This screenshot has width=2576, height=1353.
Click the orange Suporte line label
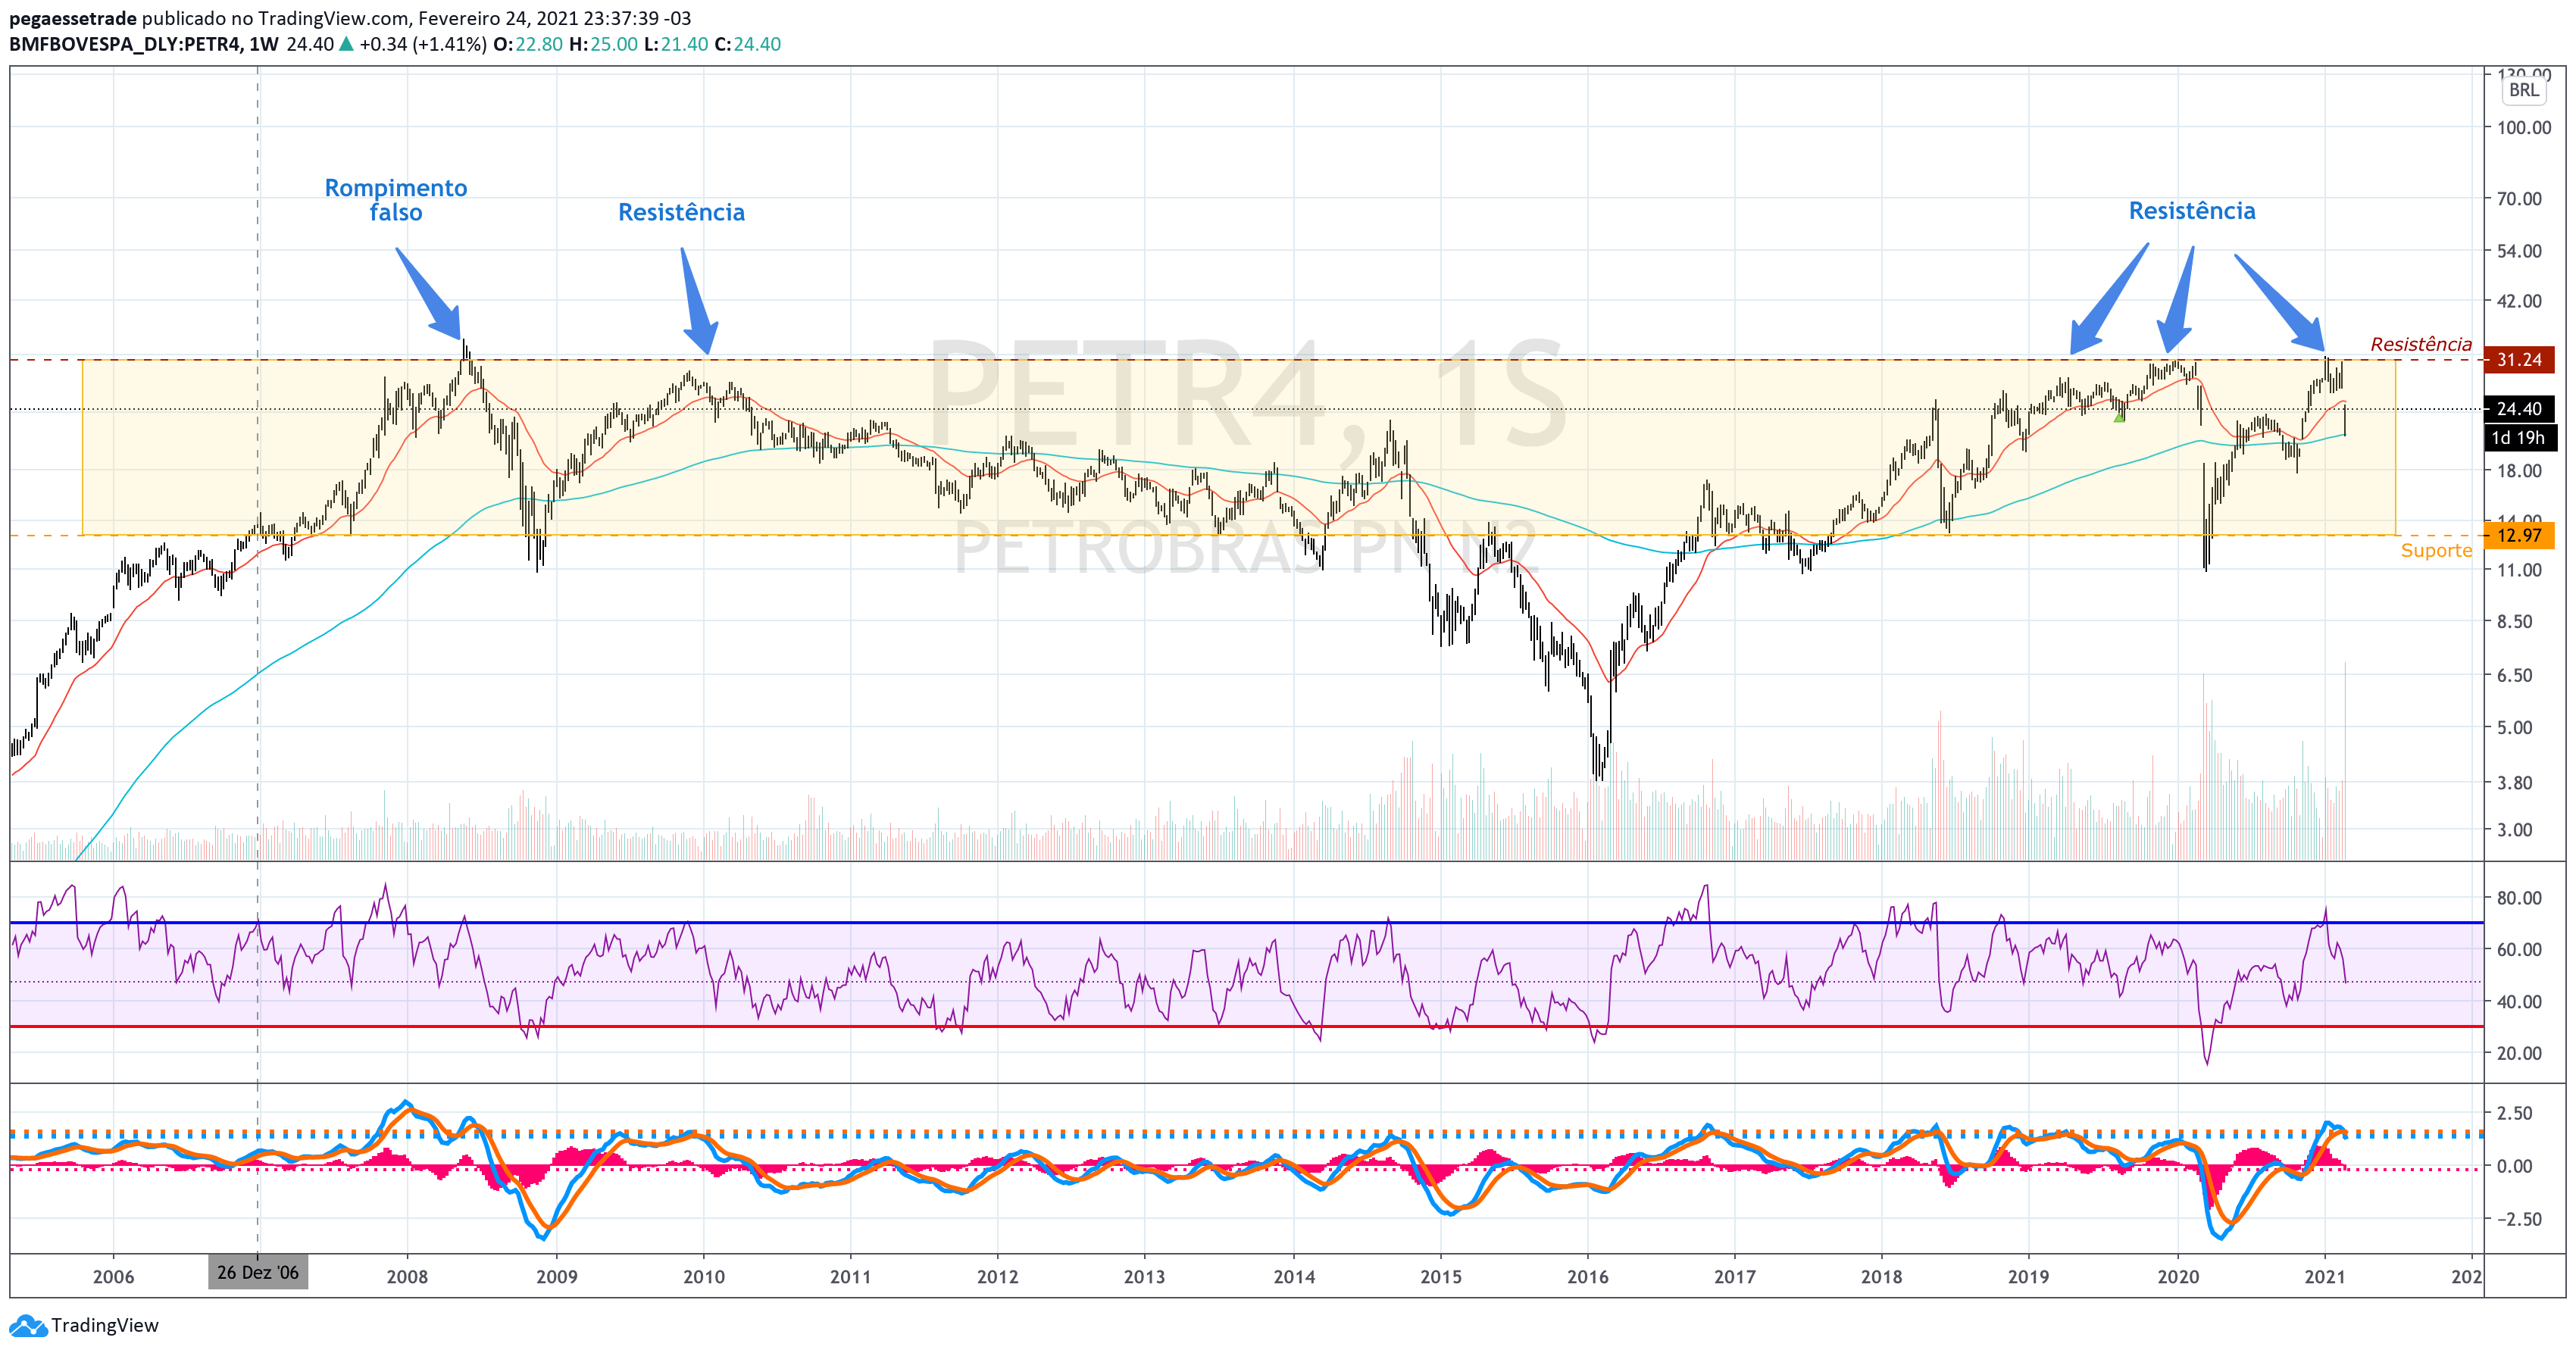2436,551
